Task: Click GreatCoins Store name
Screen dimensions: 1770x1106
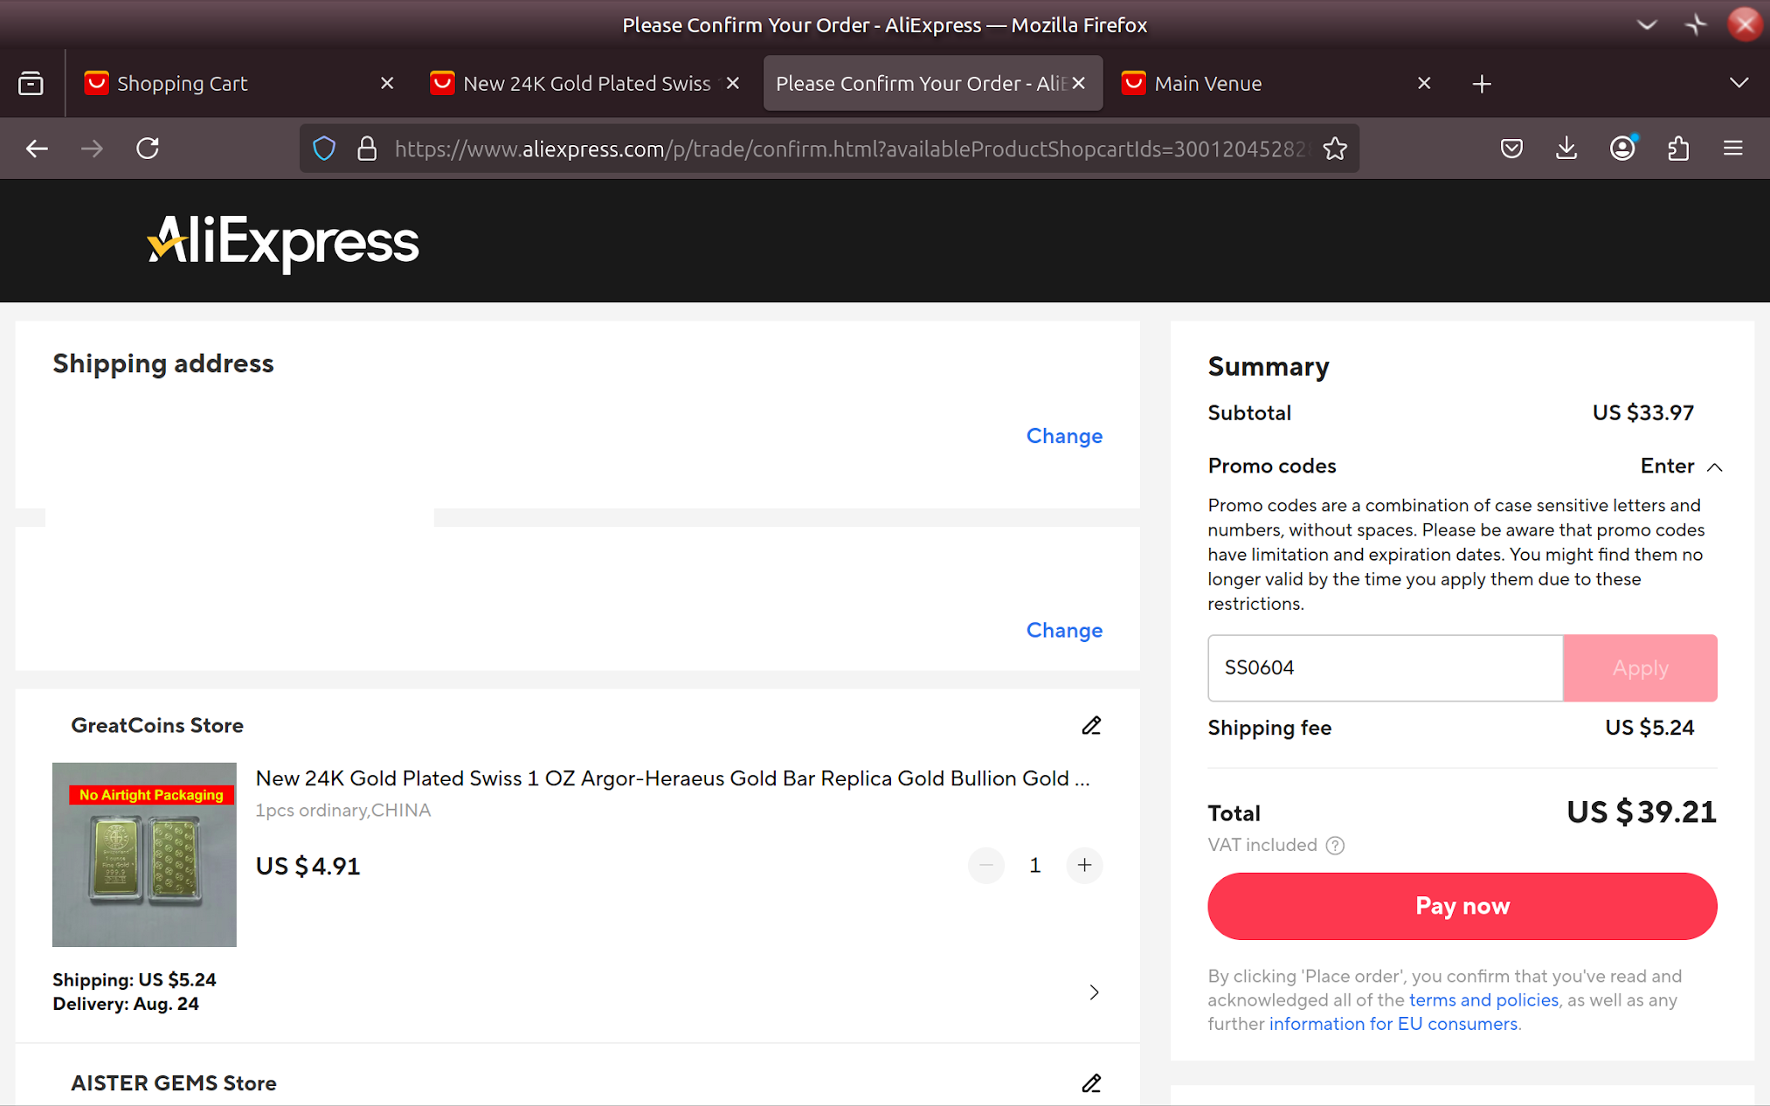Action: point(157,726)
